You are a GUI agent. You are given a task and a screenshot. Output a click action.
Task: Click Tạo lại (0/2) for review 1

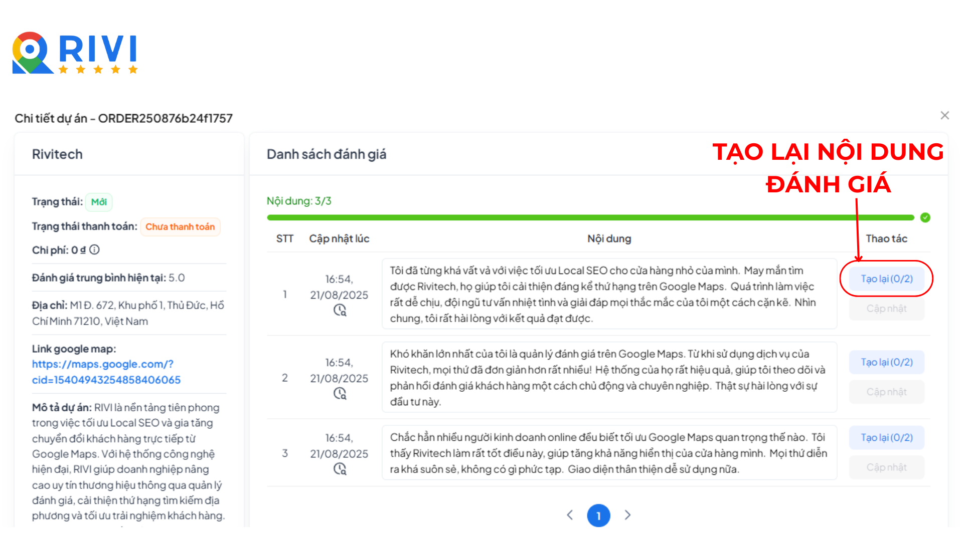(x=886, y=279)
